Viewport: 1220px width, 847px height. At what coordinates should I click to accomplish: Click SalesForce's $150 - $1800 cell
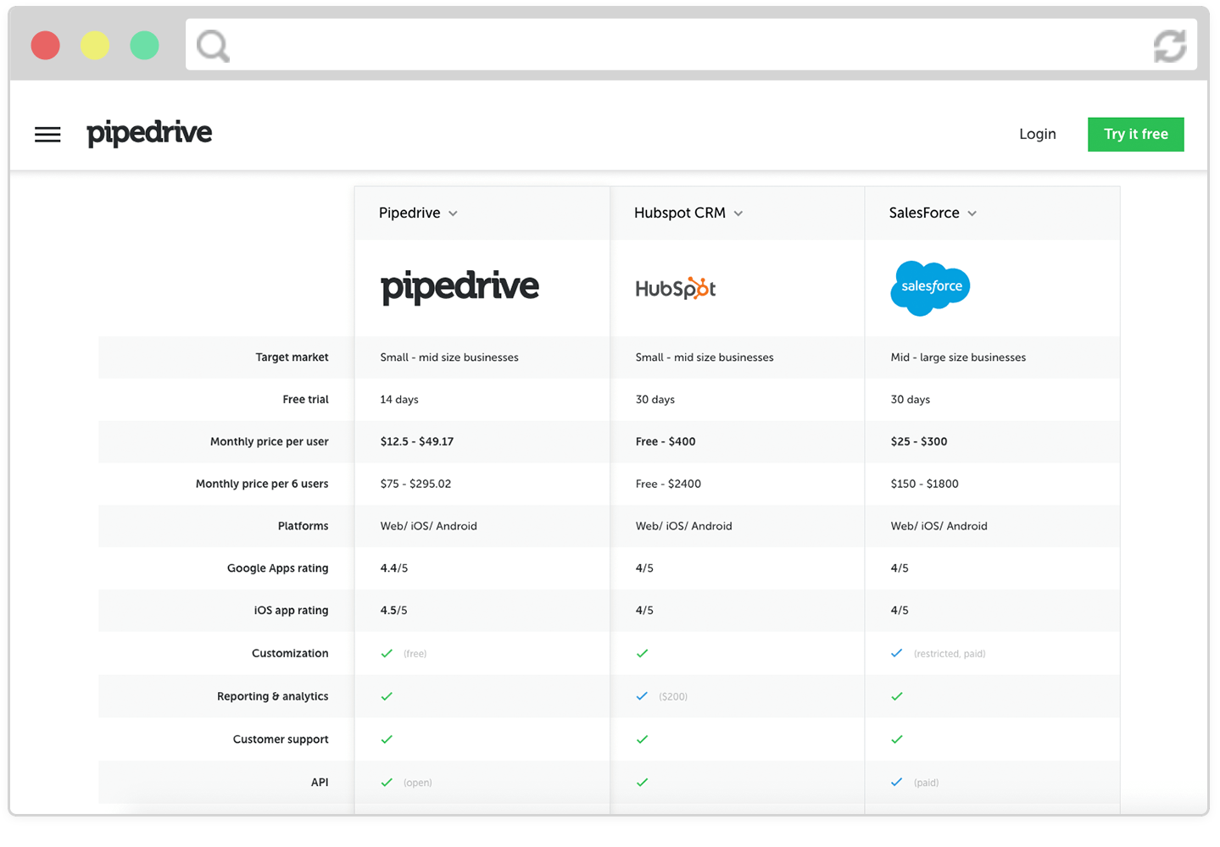tap(924, 484)
